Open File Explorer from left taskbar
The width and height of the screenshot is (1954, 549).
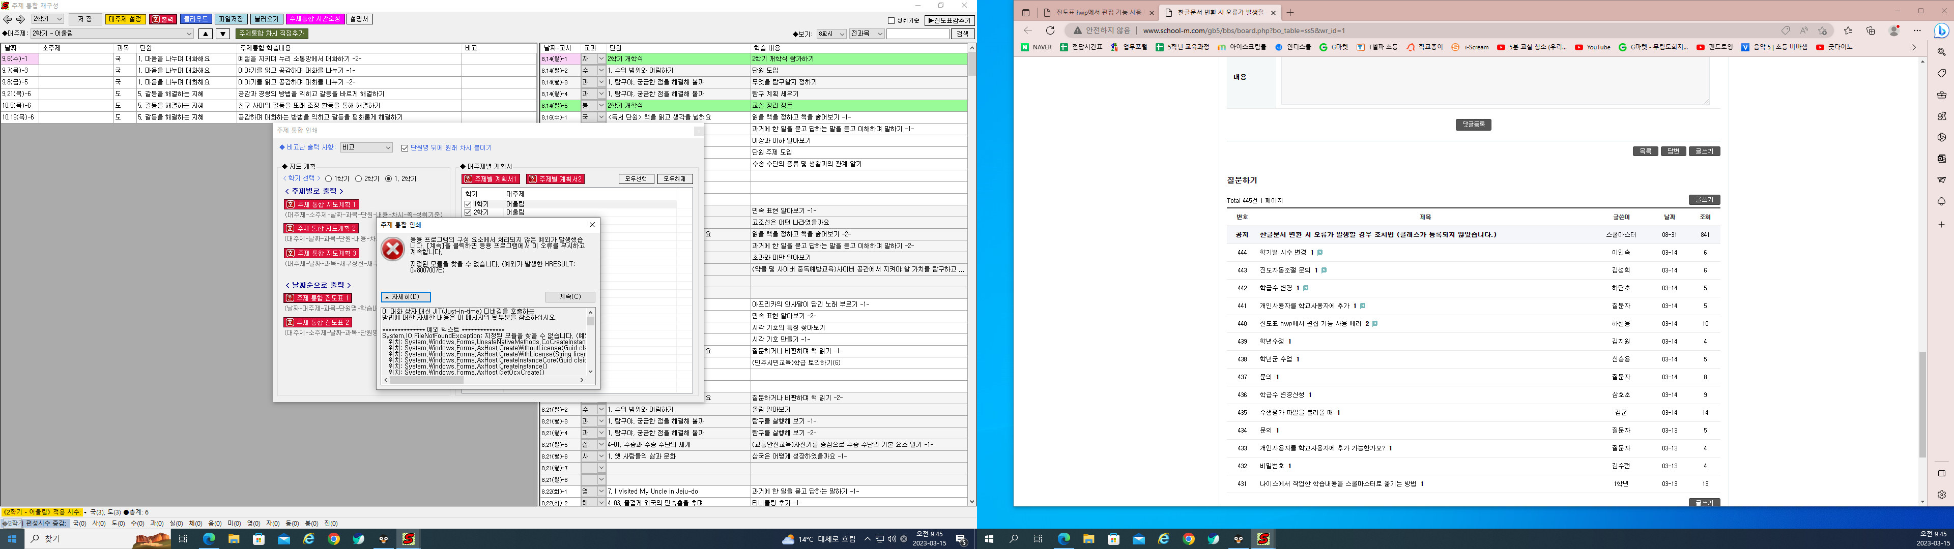(234, 539)
